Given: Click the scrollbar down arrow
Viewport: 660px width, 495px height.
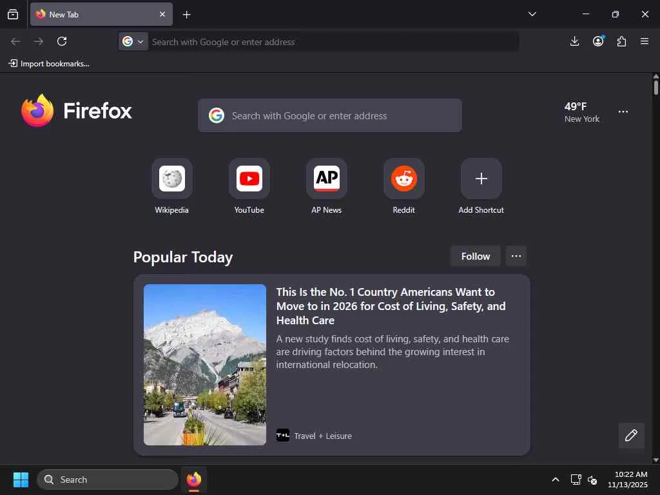Looking at the screenshot, I should point(655,460).
